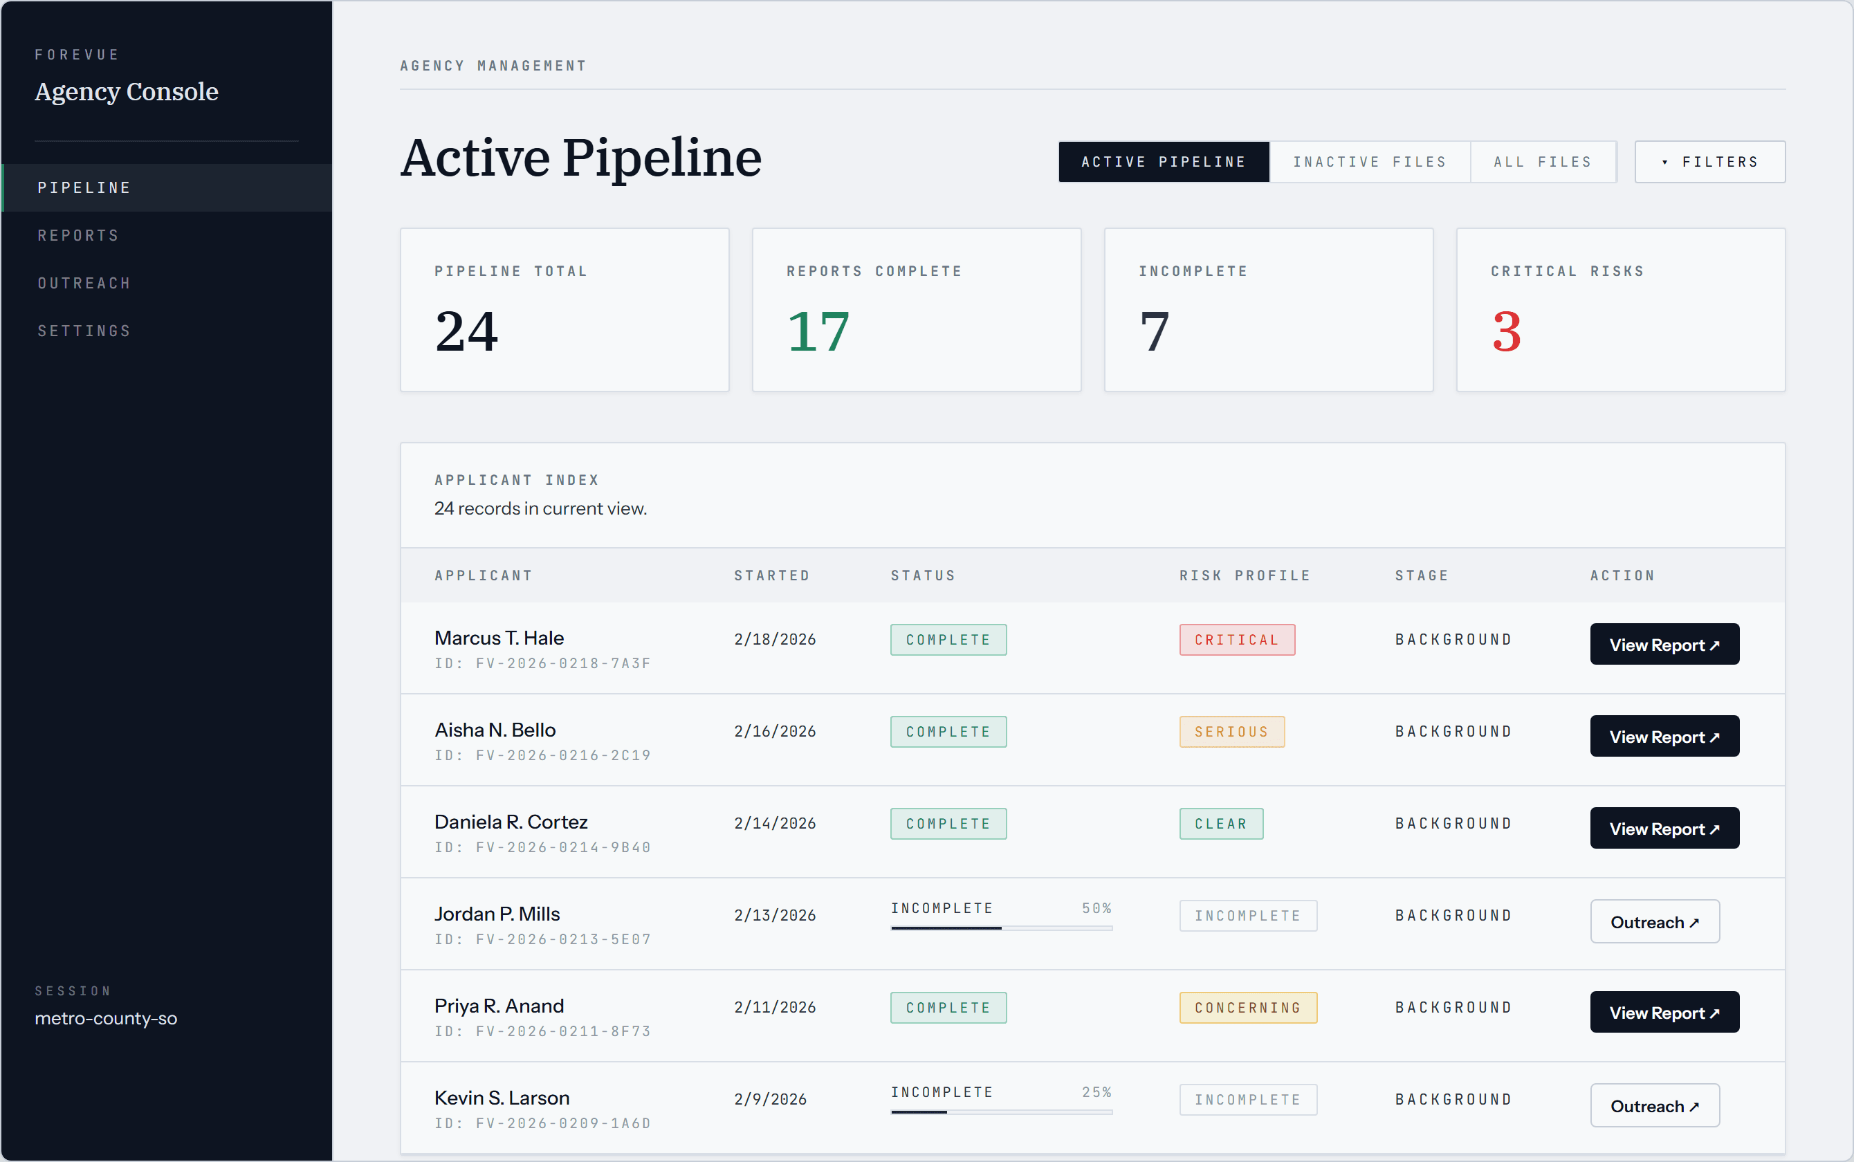Select applicant name Kevin S. Larson
This screenshot has height=1162, width=1854.
[502, 1098]
